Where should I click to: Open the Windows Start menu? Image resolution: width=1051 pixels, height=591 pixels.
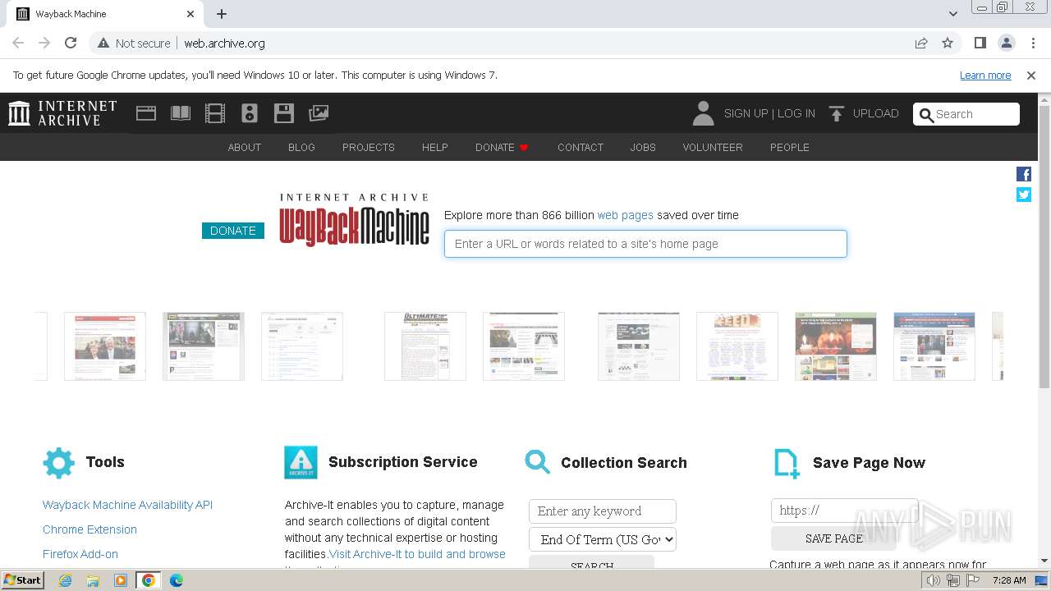[24, 580]
